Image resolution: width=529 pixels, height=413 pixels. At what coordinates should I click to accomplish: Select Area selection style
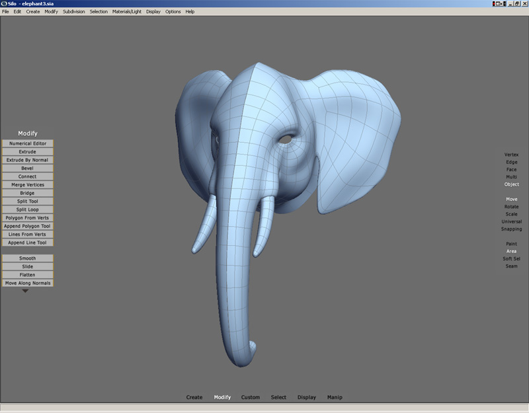click(x=511, y=251)
